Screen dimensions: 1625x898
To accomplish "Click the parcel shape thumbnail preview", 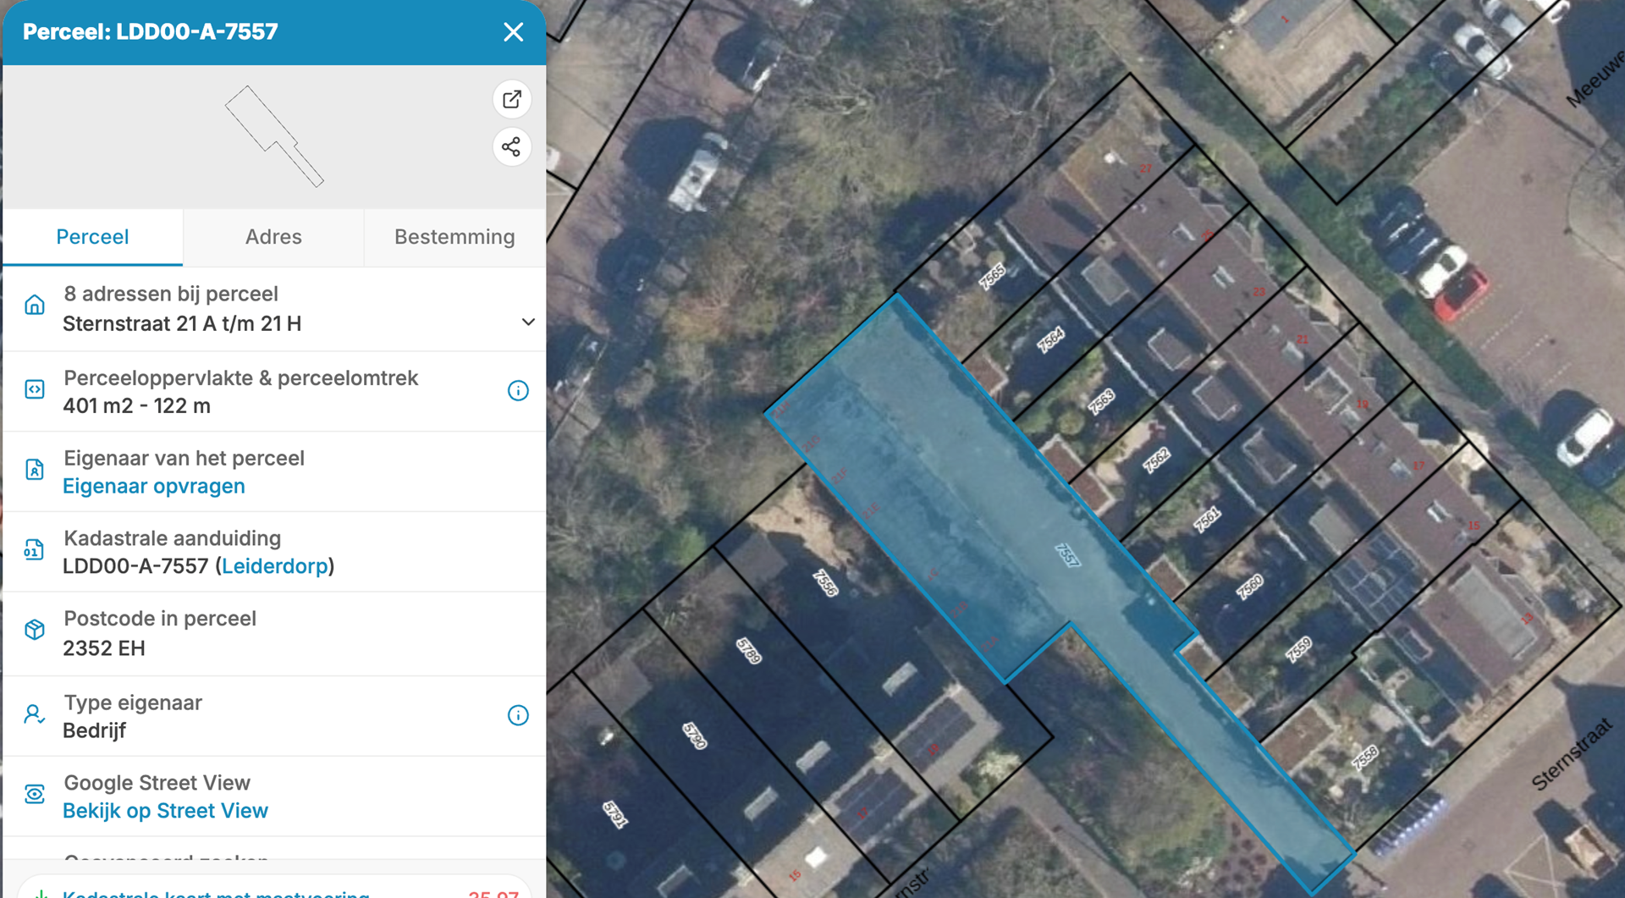I will click(x=273, y=136).
